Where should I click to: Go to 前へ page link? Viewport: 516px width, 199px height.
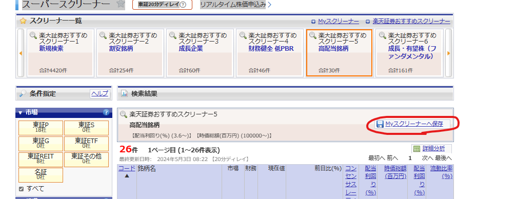(392, 158)
